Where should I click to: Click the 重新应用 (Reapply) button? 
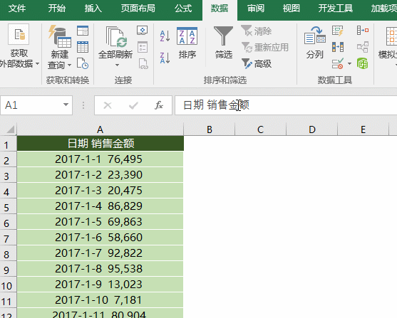click(265, 47)
